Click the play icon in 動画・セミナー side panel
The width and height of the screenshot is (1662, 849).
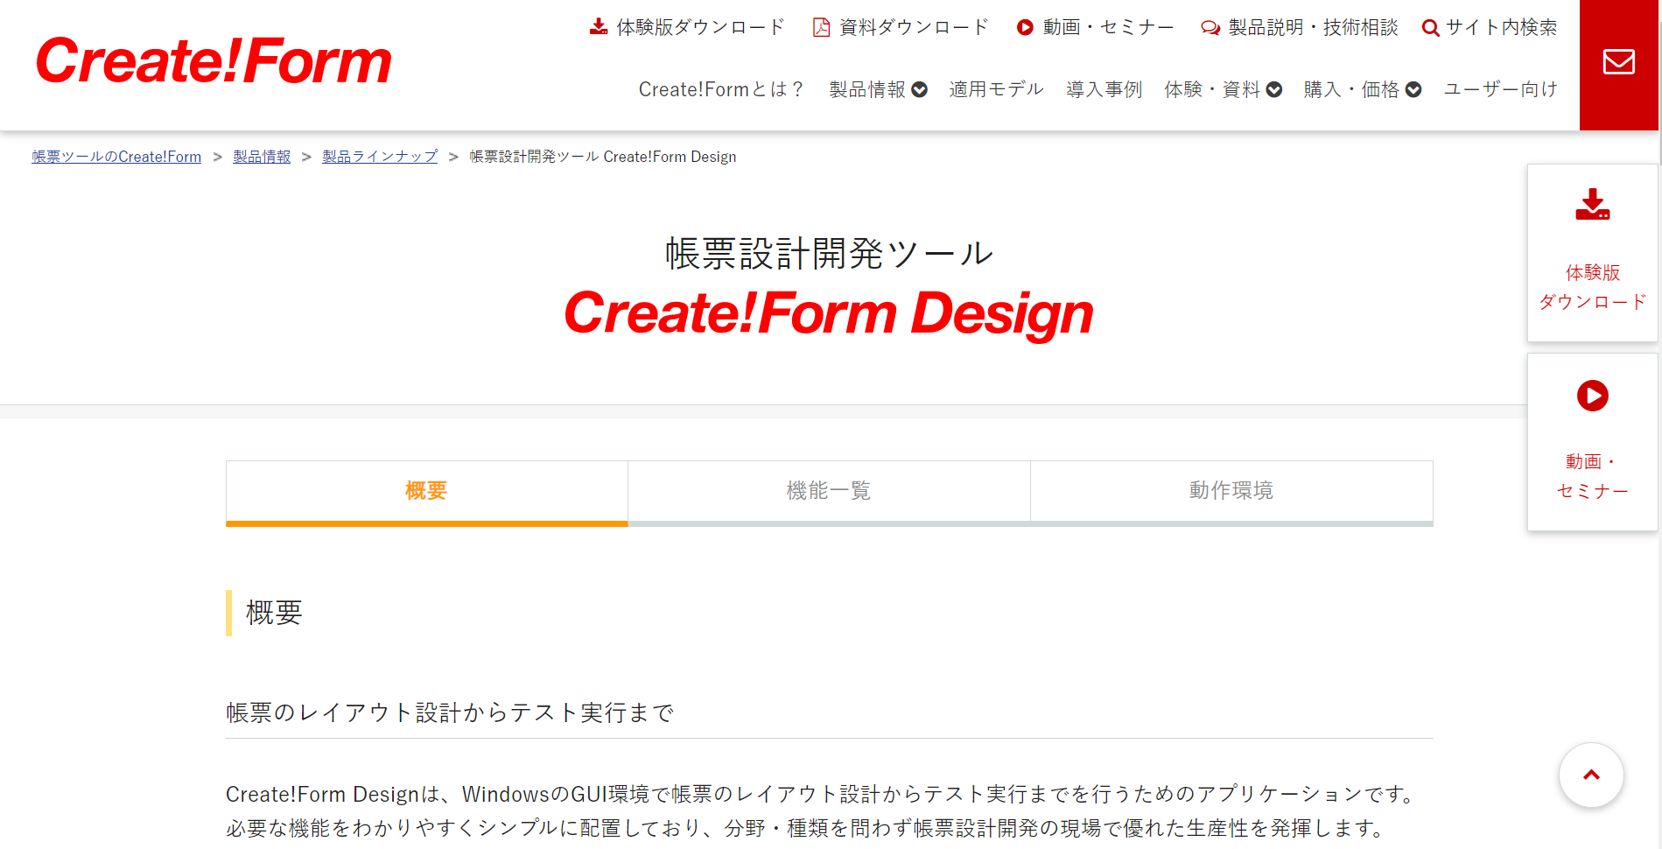(x=1593, y=396)
